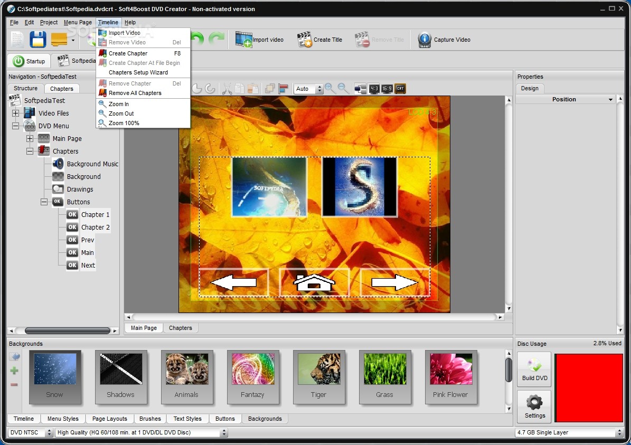Viewport: 631px width, 445px height.
Task: Open the High Quality preset dropdown
Action: [142, 432]
